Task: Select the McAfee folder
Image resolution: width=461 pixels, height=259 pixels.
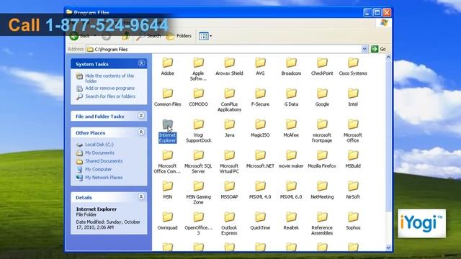Action: pos(291,128)
